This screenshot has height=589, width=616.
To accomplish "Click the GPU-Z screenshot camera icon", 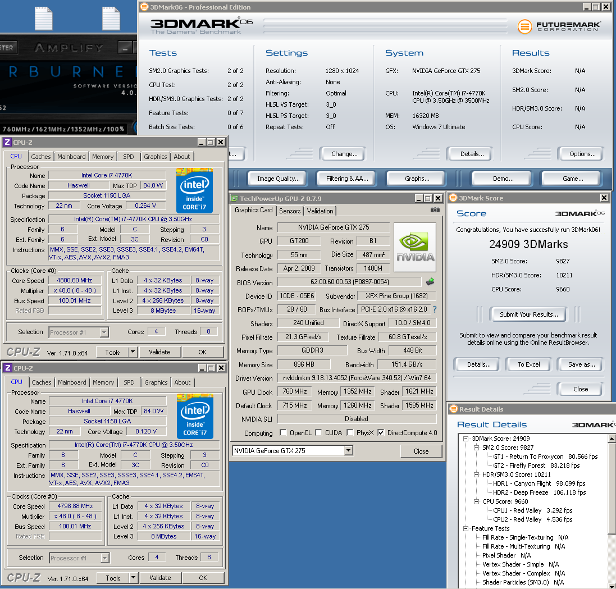I will click(435, 210).
